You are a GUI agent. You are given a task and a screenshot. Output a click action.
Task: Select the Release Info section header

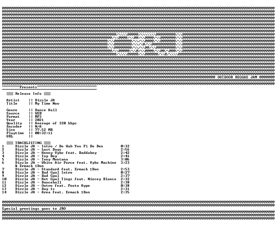28,94
